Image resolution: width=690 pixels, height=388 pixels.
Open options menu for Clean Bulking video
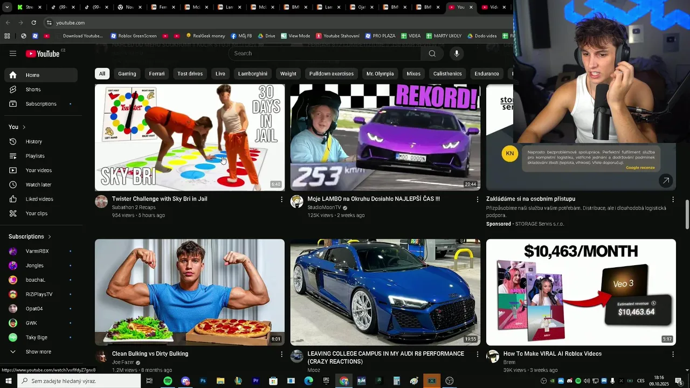point(281,354)
